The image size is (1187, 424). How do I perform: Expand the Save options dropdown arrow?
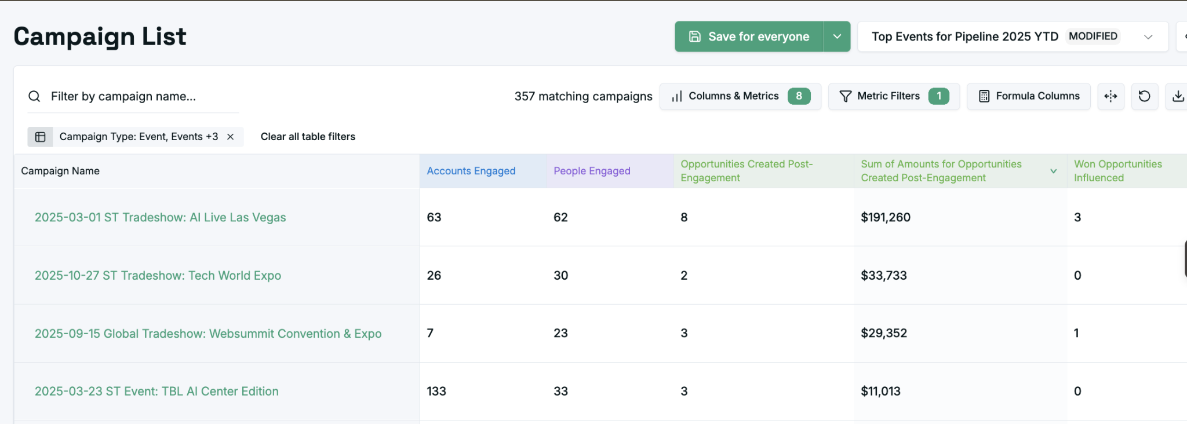coord(837,36)
